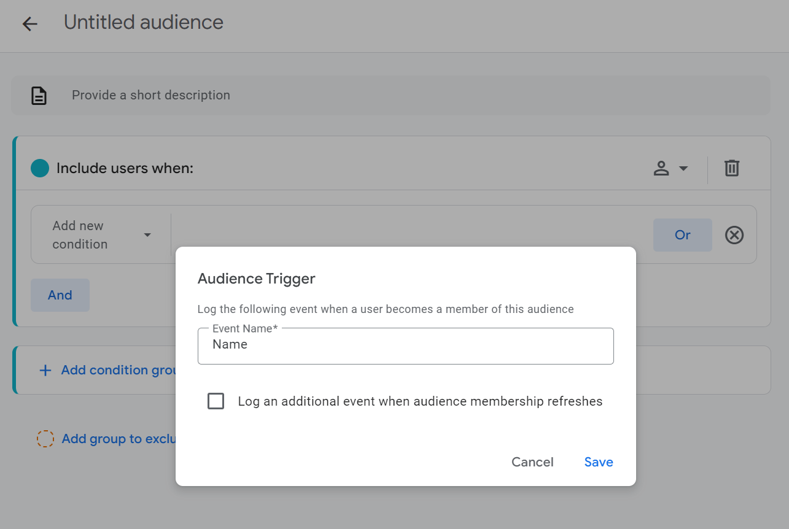Click the Untitled audience title
The width and height of the screenshot is (789, 529).
(x=144, y=23)
